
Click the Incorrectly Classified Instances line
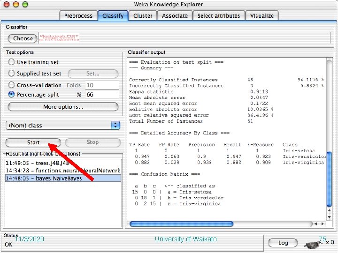click(226, 86)
